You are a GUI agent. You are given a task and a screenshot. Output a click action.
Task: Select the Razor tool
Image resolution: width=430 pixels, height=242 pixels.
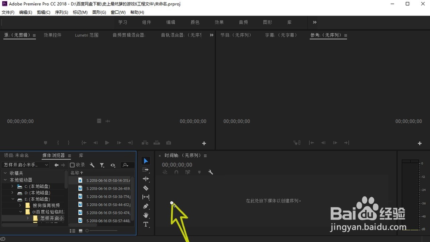pos(146,188)
